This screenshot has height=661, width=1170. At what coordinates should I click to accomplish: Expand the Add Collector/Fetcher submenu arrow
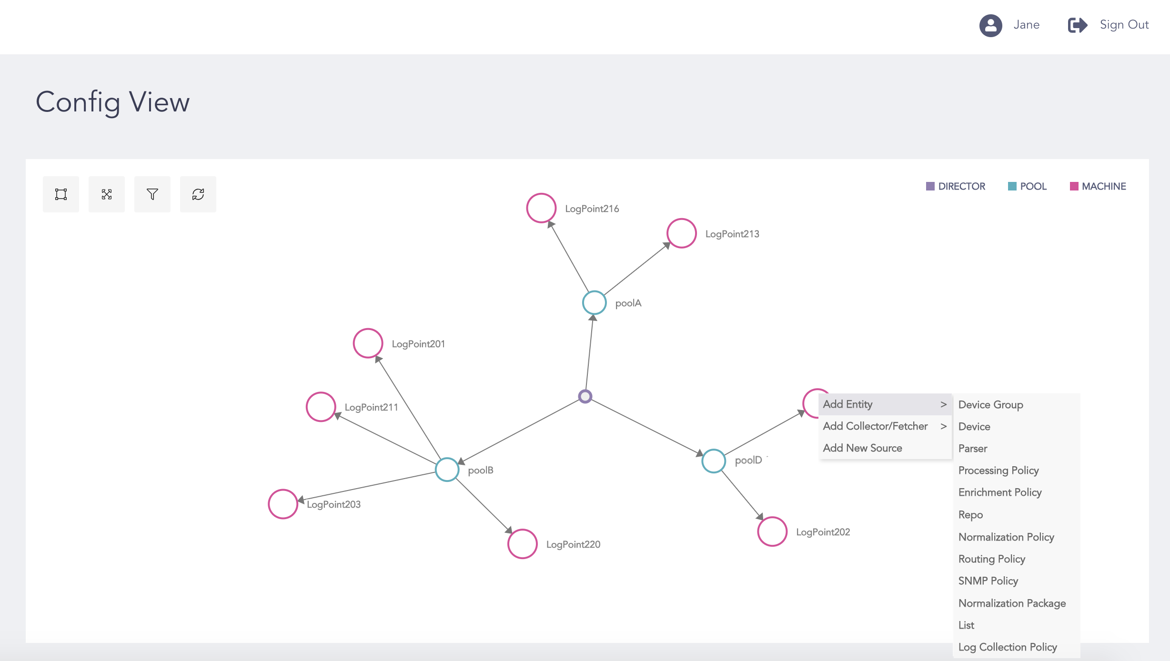click(943, 426)
